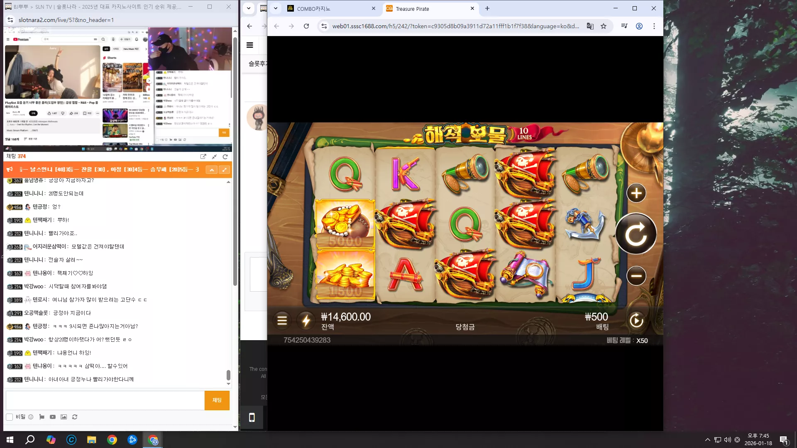Open Windows taskbar search
The image size is (797, 448).
(30, 440)
